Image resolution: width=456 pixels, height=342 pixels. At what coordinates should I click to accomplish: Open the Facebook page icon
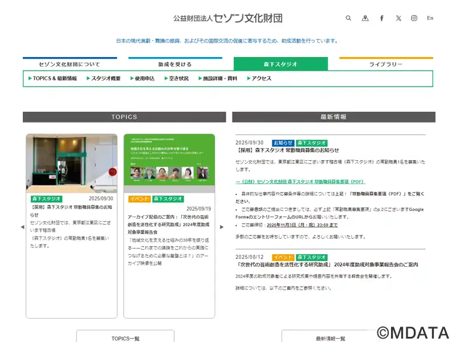[382, 18]
